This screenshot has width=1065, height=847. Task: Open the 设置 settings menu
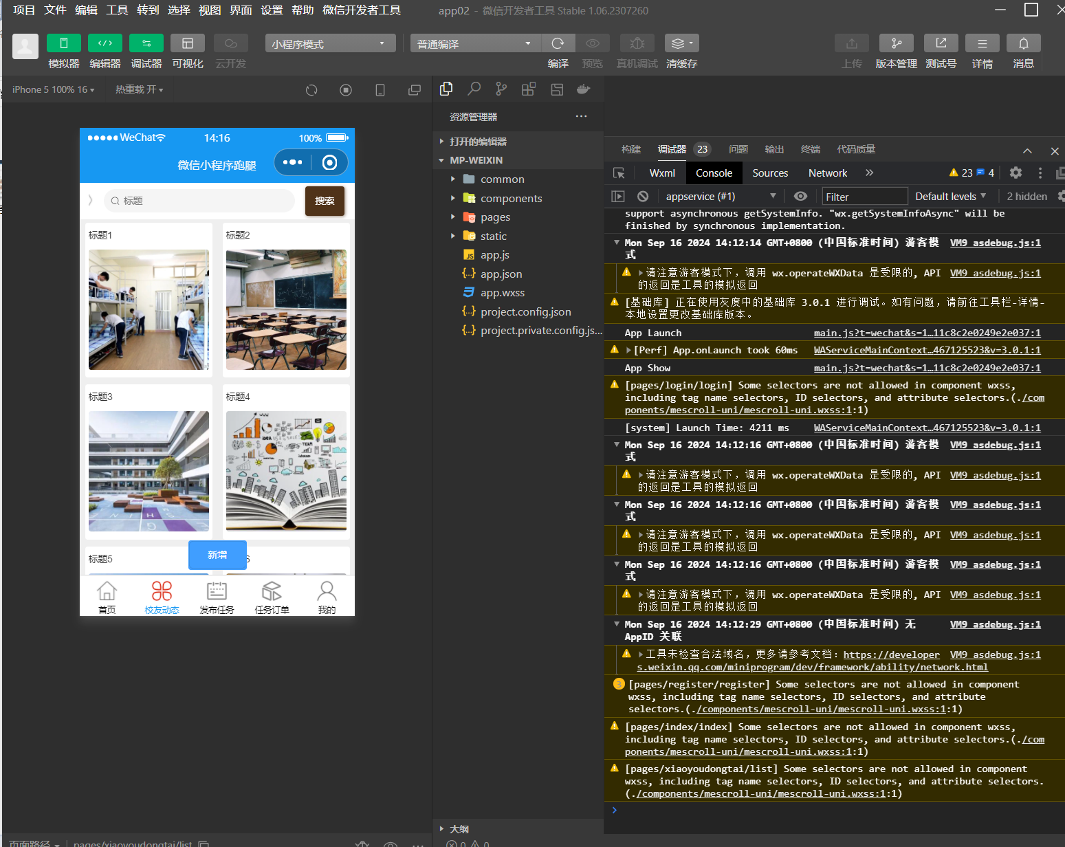point(272,10)
